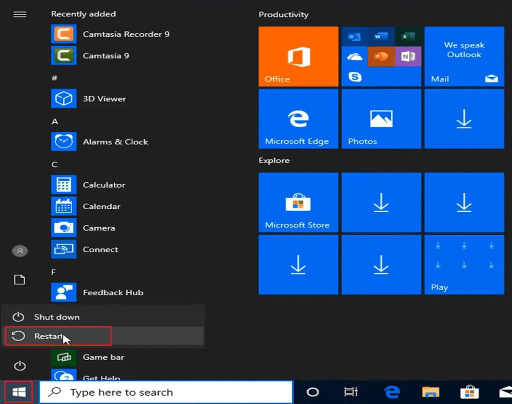
Task: Open the Microsoft Store tile
Action: click(x=298, y=202)
